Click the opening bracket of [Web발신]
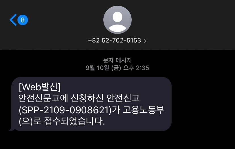Viewport: 235px width, 149px height. [20, 87]
